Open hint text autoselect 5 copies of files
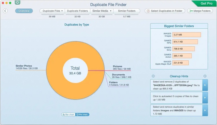 (x=176, y=98)
